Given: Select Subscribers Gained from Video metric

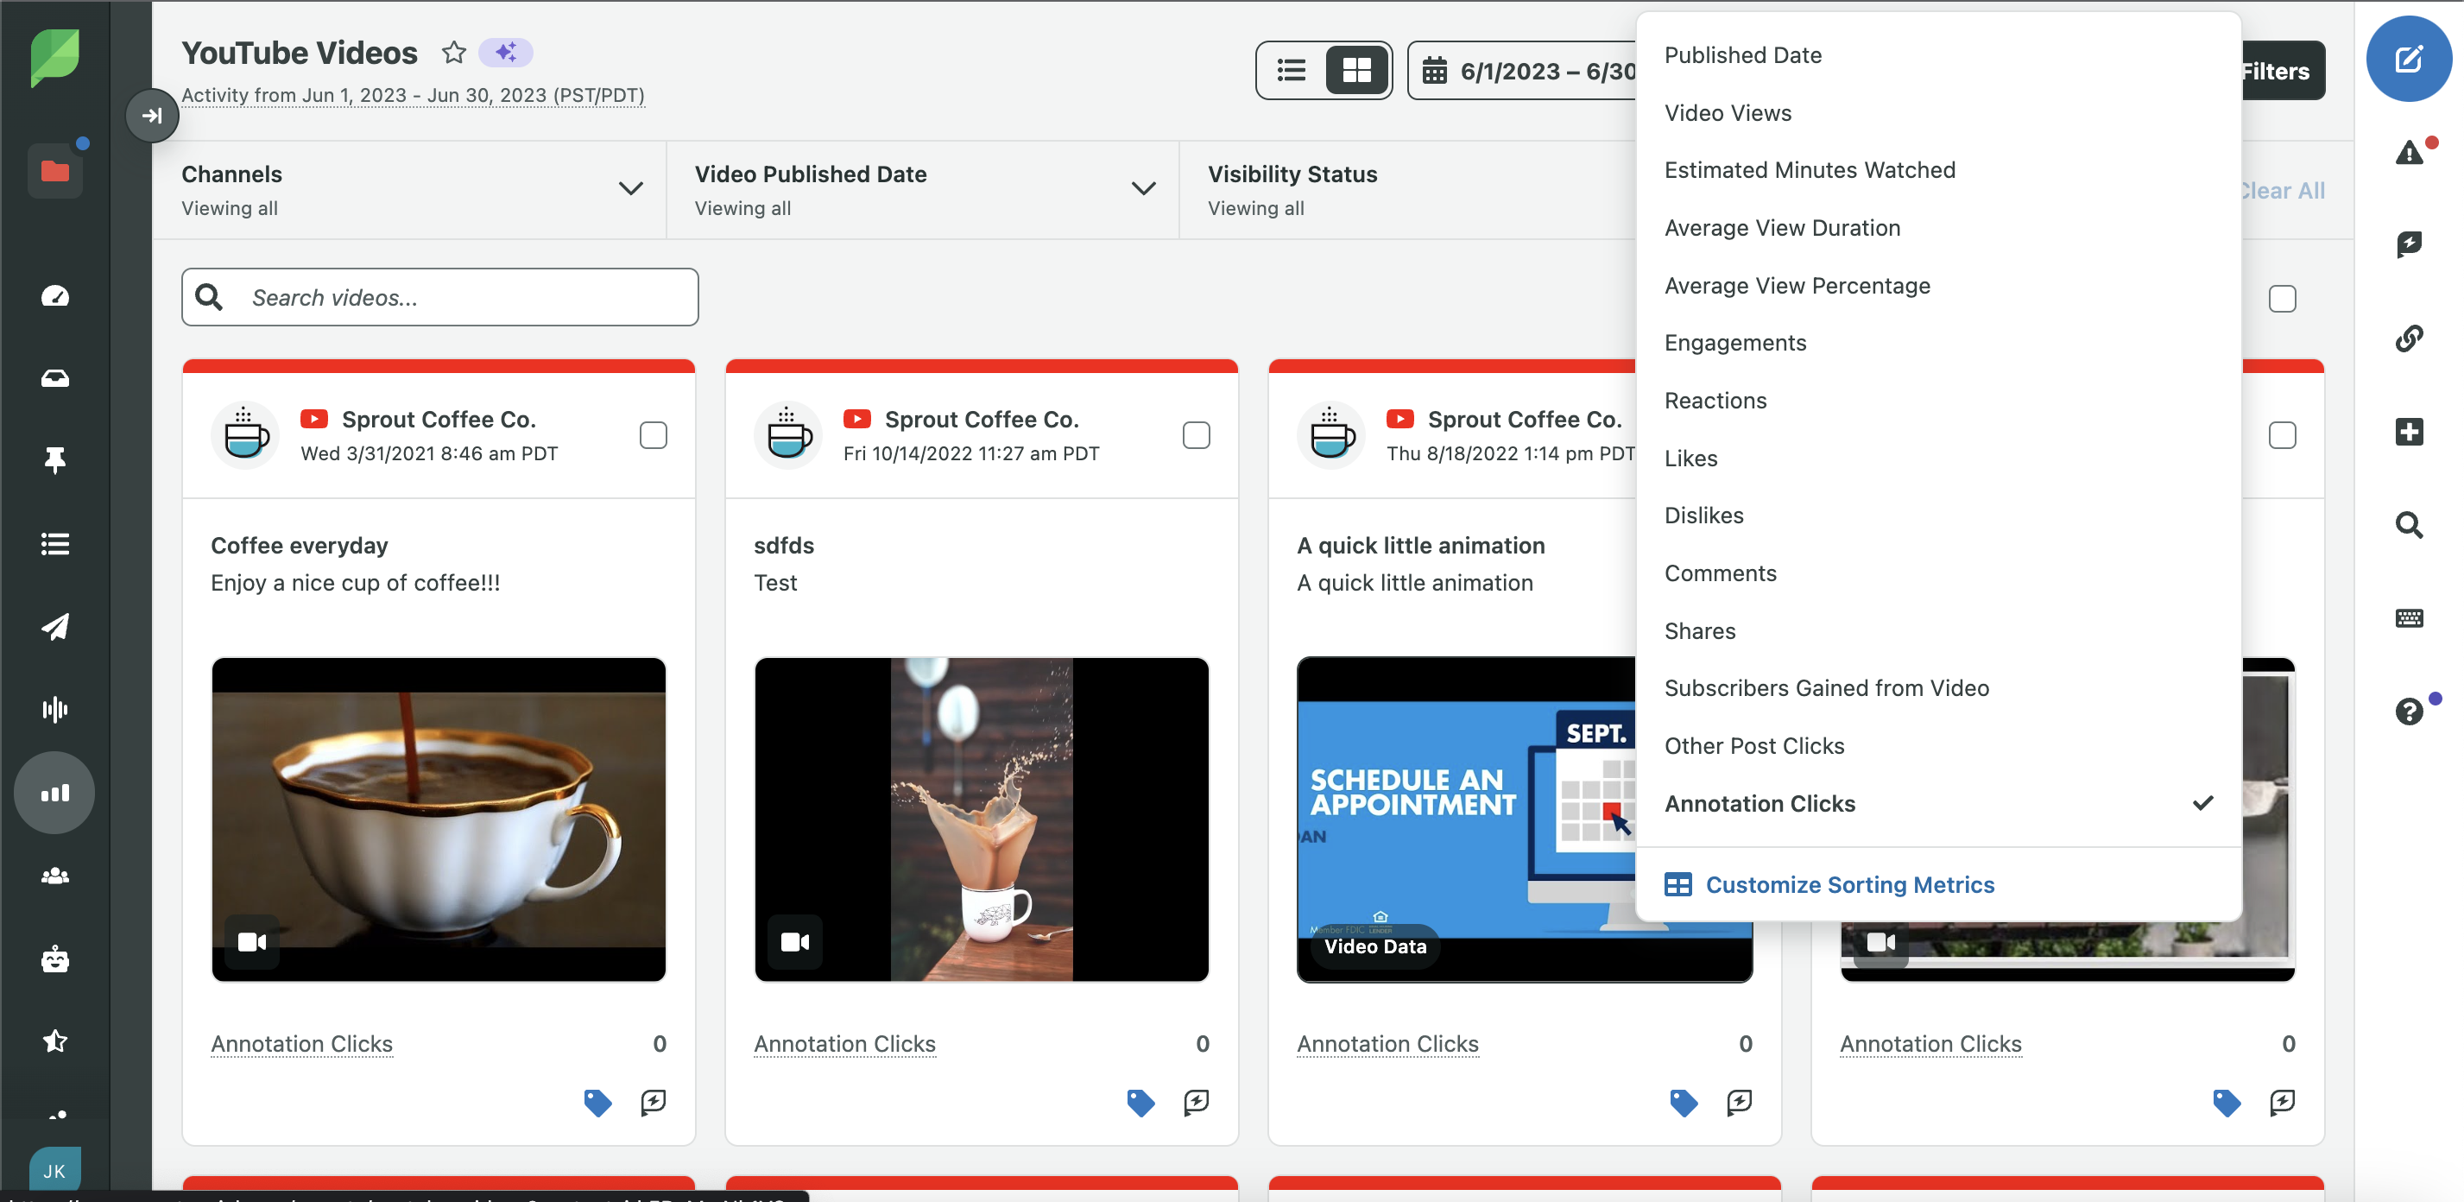Looking at the screenshot, I should (x=1826, y=686).
